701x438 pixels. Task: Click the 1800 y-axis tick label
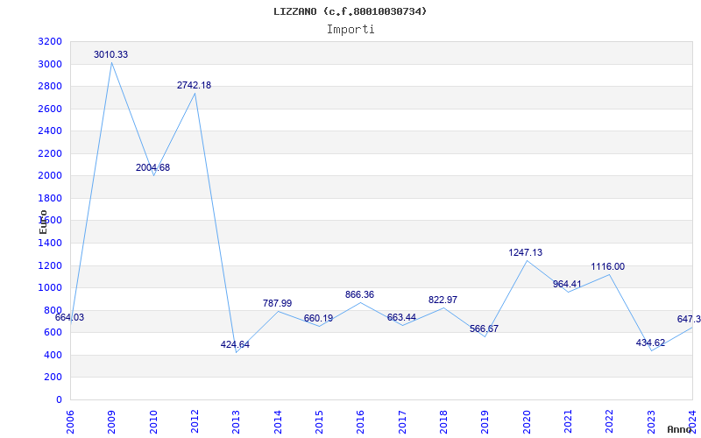pos(50,199)
